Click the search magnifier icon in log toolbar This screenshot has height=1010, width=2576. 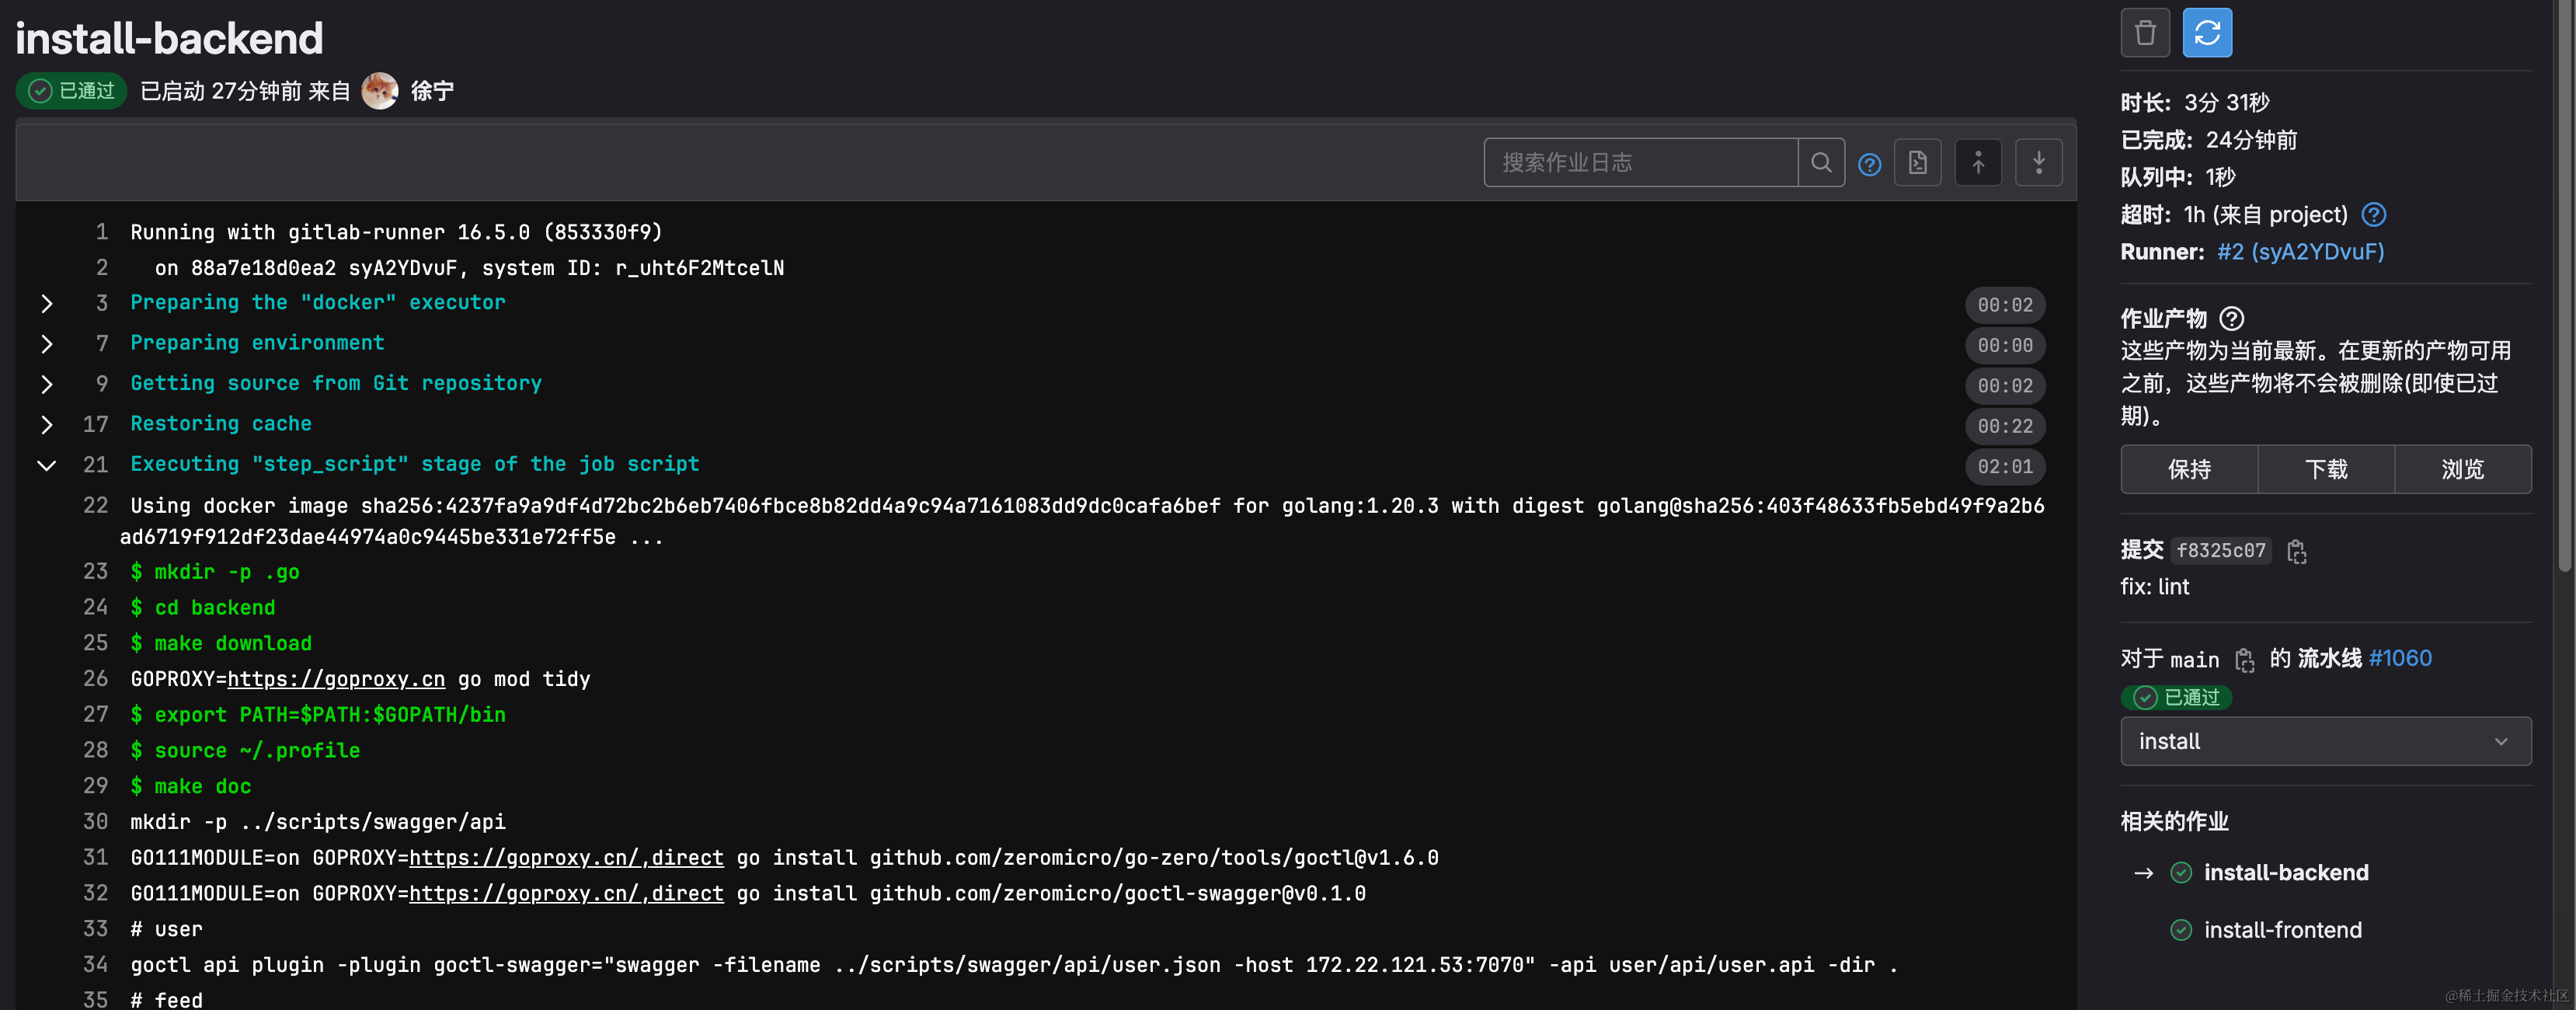pyautogui.click(x=1821, y=163)
